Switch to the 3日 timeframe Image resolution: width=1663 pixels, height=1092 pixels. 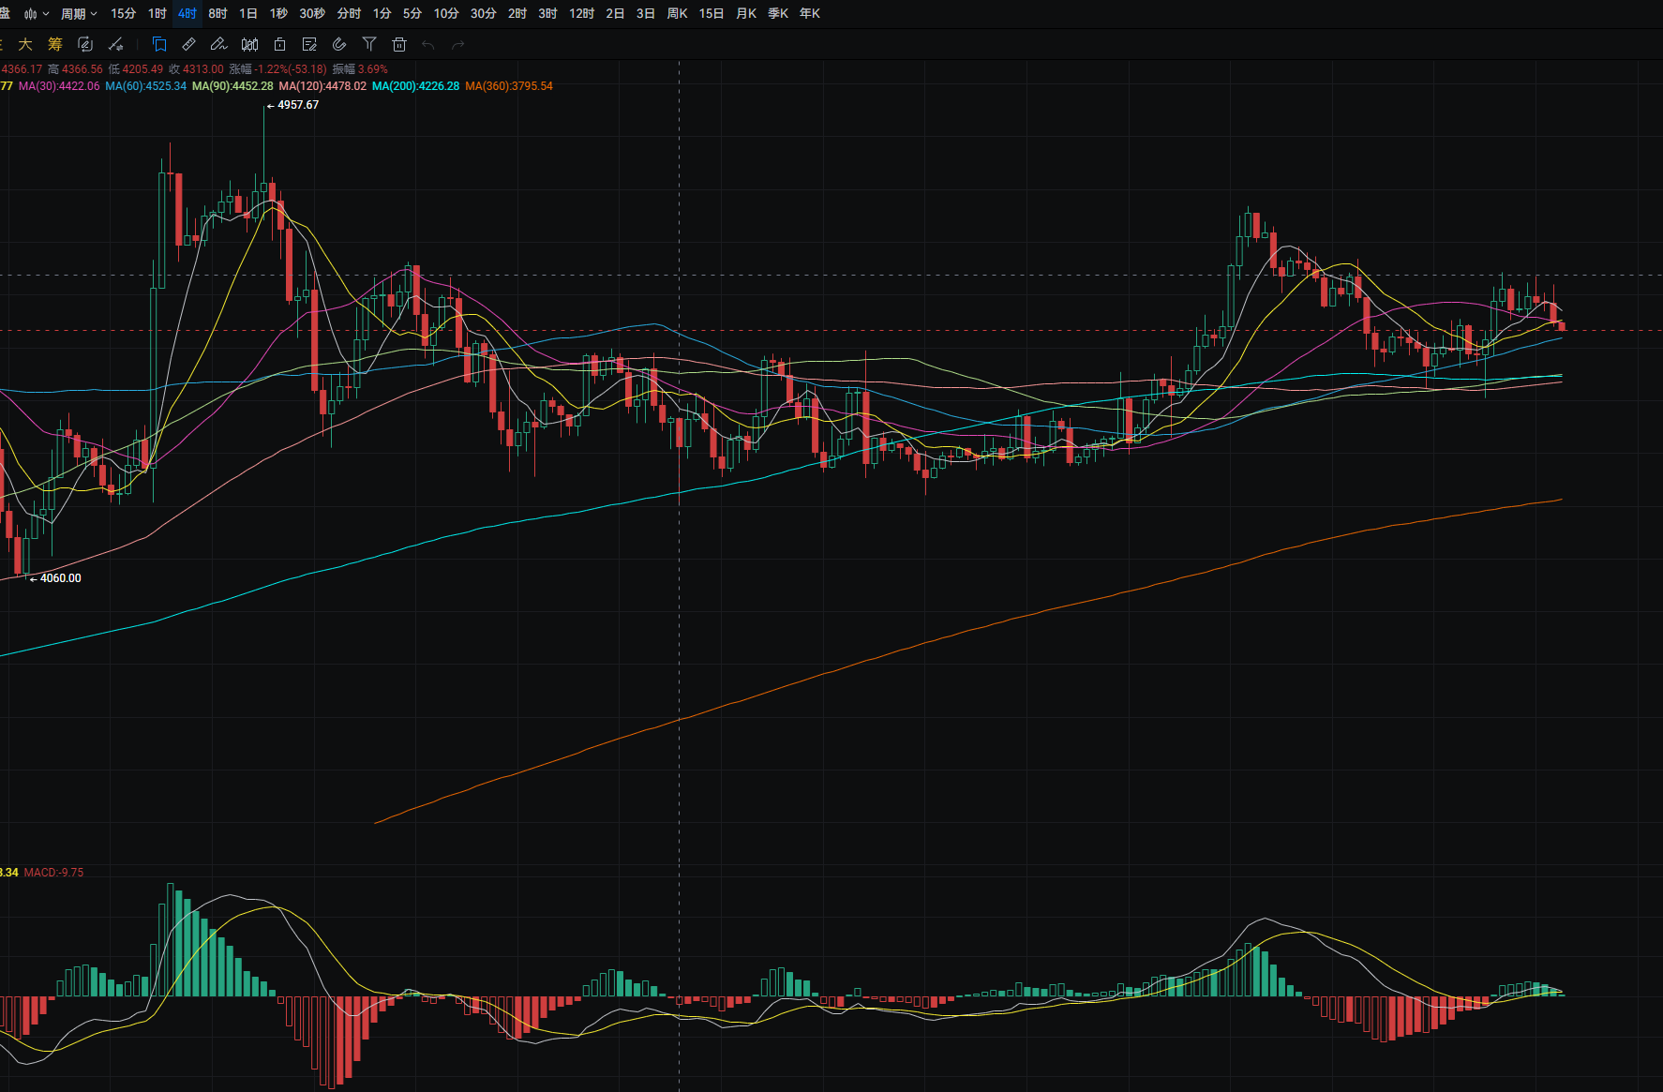coord(645,14)
